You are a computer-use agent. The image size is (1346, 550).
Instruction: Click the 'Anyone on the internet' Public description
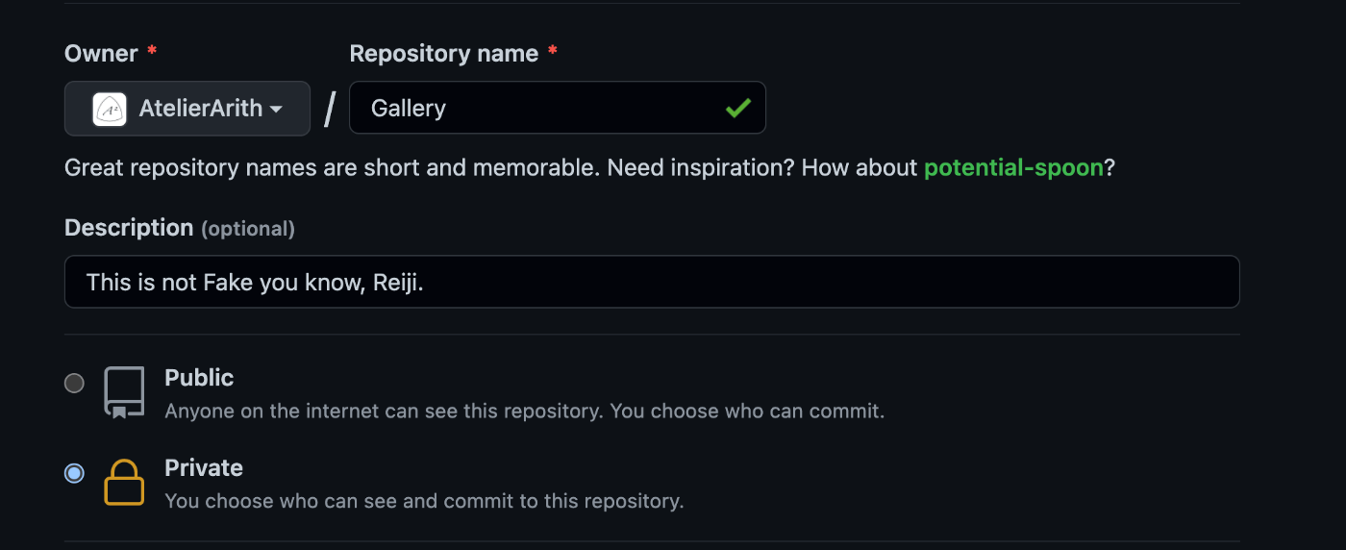[x=524, y=412]
